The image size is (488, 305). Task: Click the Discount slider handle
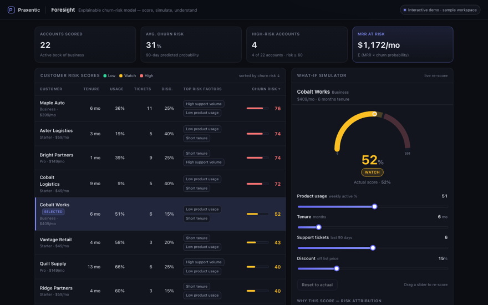click(337, 268)
